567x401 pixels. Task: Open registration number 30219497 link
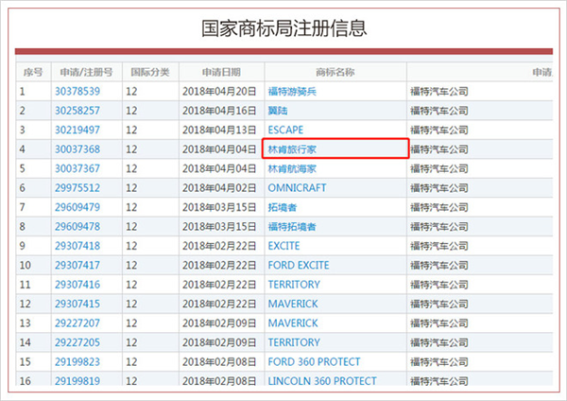click(x=77, y=130)
